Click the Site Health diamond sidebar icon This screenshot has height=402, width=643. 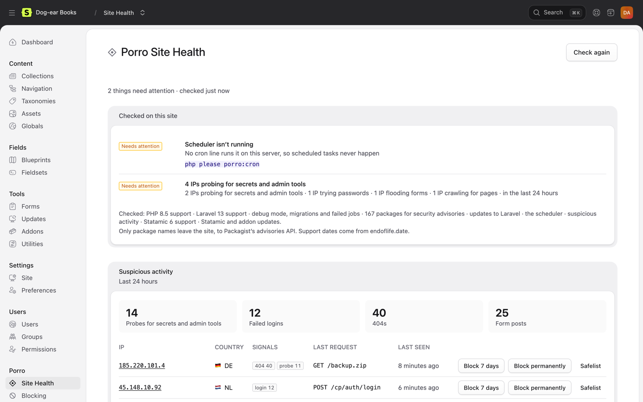pyautogui.click(x=13, y=384)
